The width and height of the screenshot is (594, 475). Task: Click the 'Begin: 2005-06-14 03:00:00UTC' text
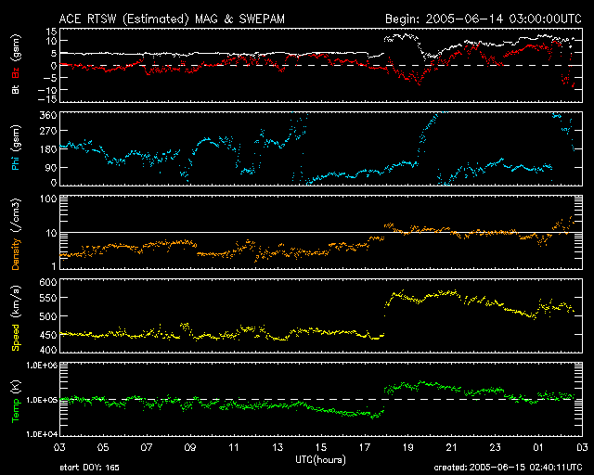click(484, 19)
